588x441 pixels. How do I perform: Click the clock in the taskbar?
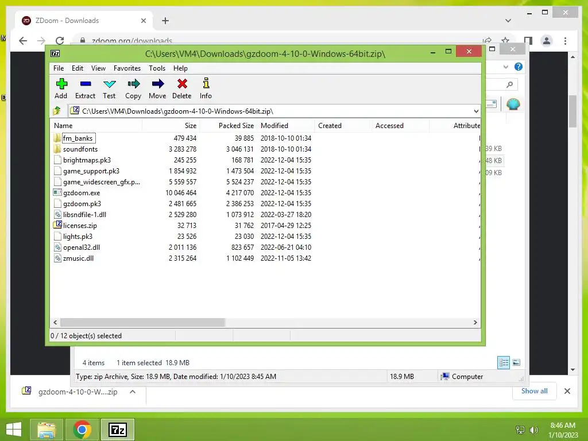[563, 430]
